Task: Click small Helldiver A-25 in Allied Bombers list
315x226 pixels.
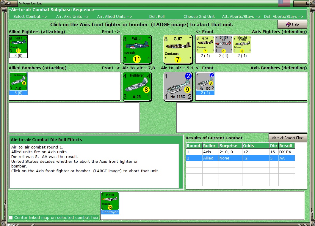Action: (x=18, y=82)
